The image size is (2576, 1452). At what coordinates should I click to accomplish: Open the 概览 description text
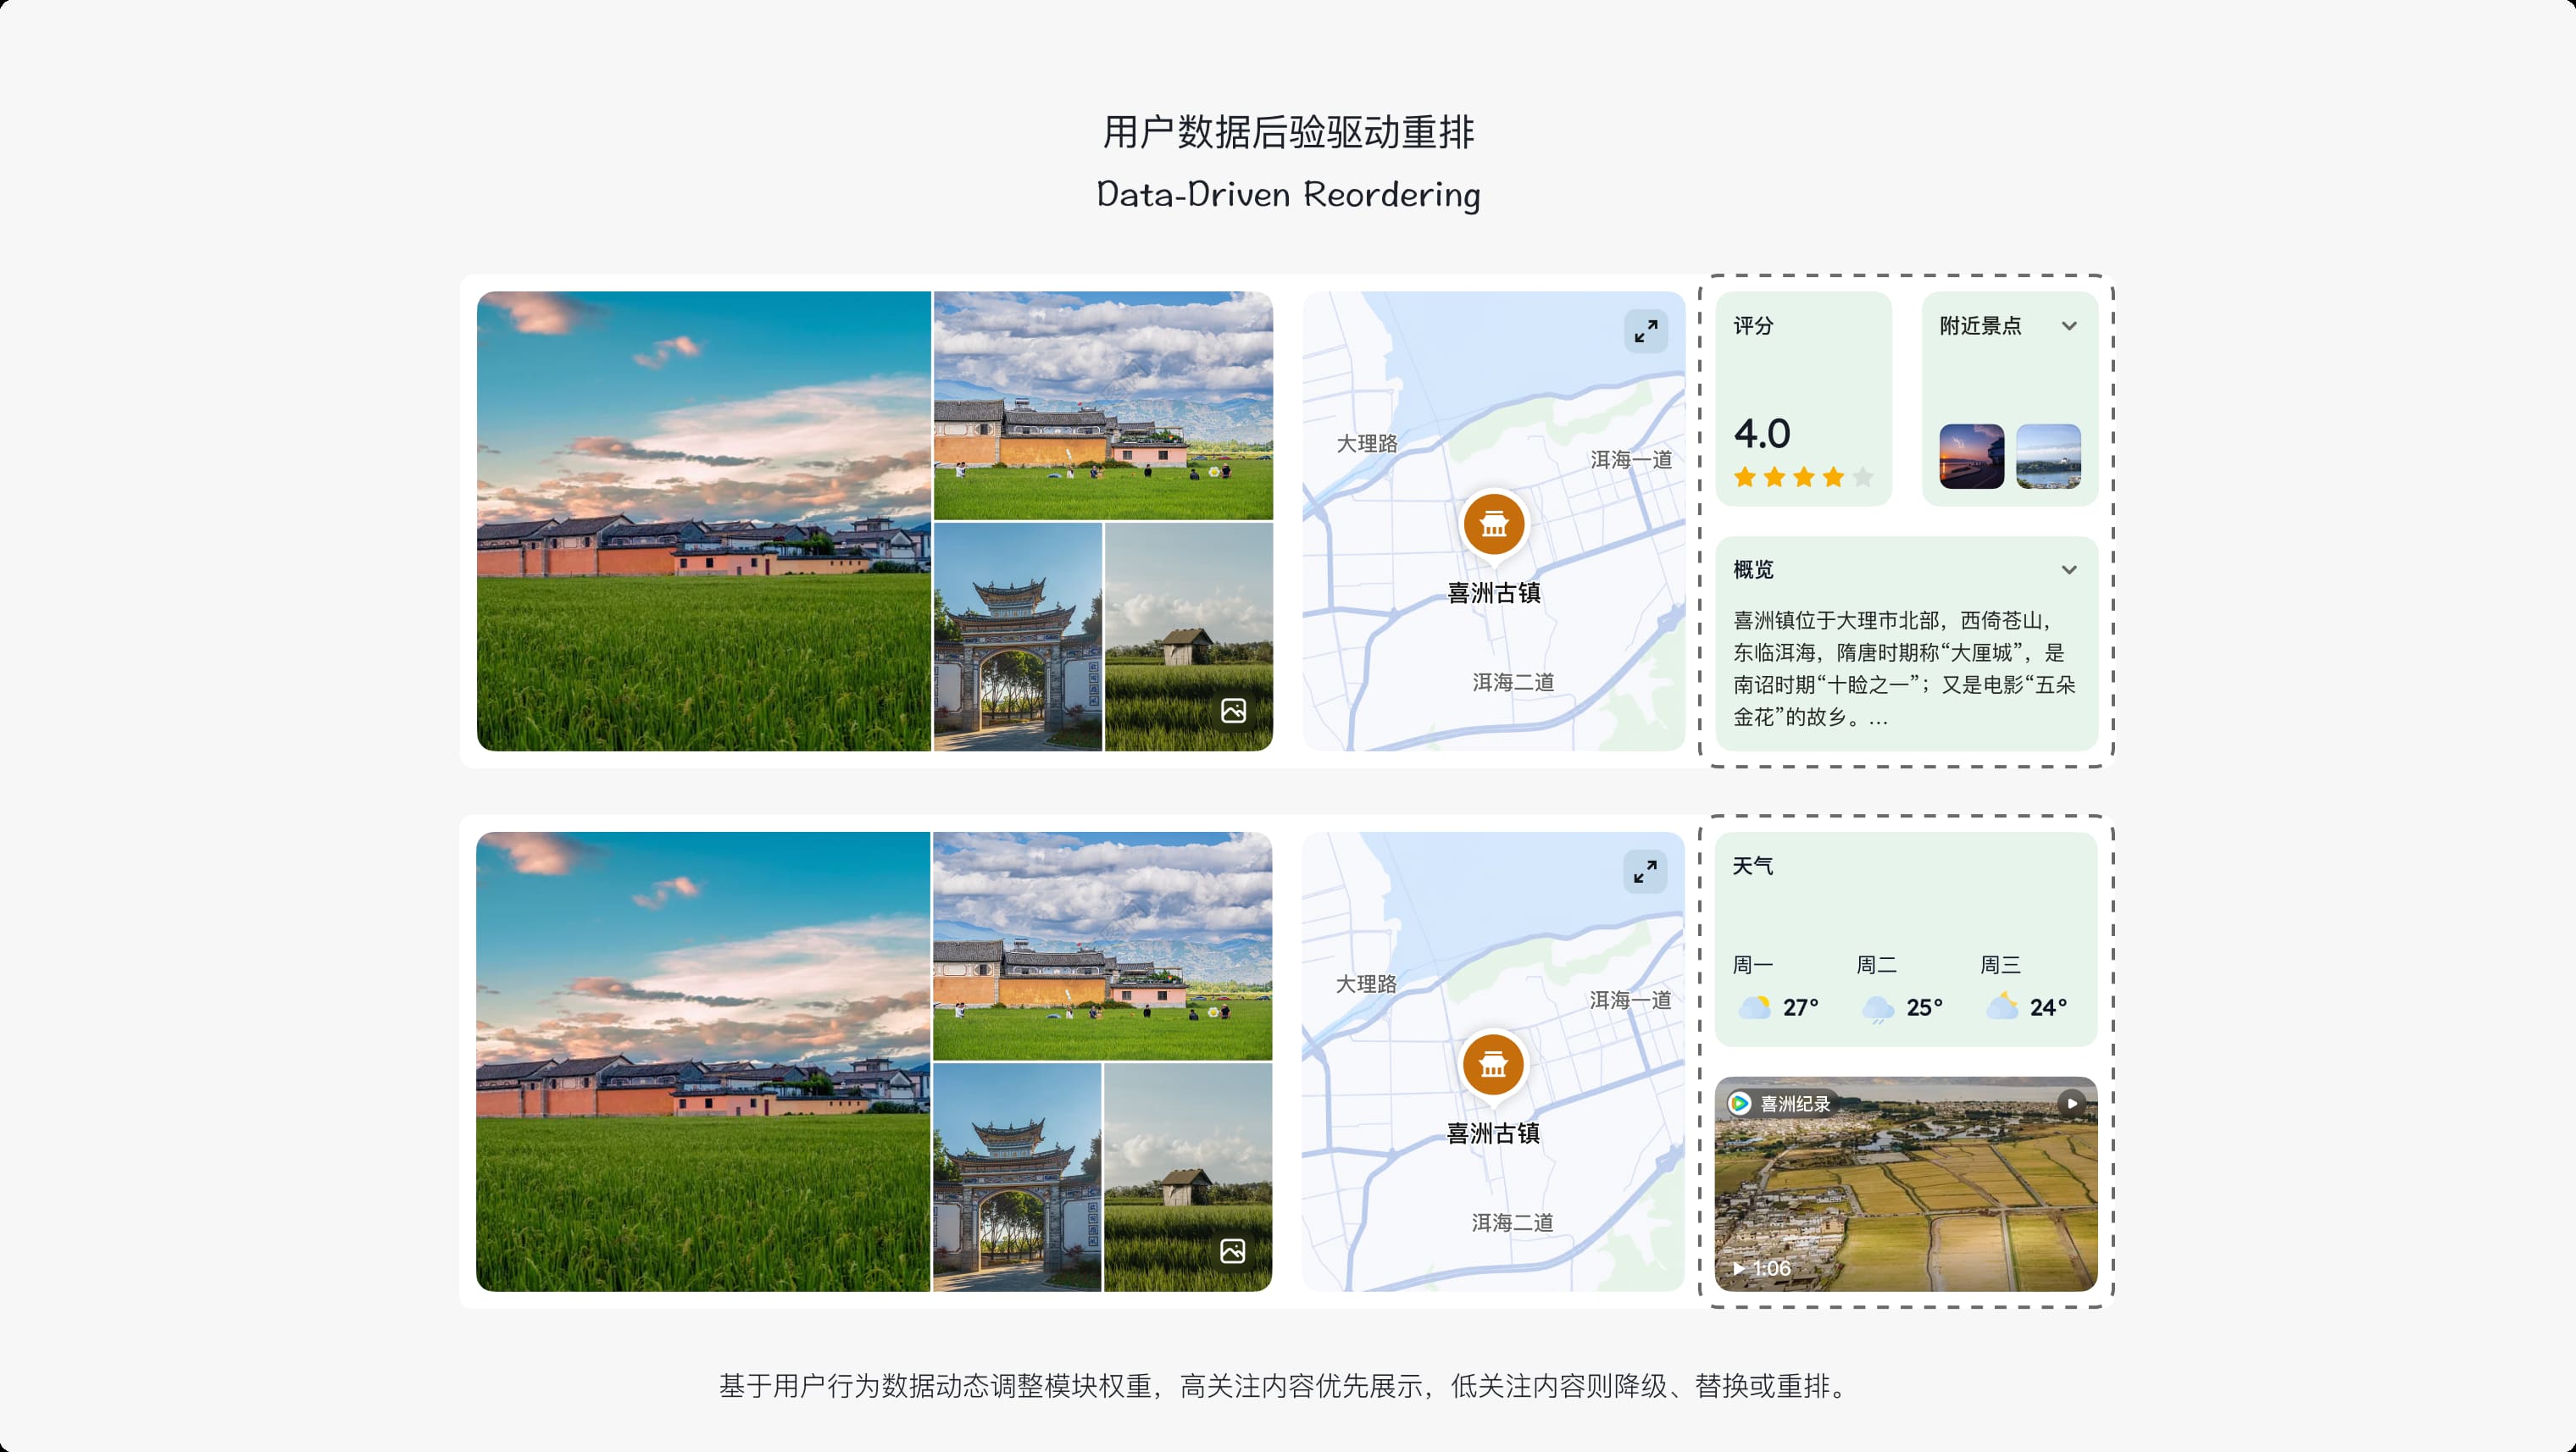pyautogui.click(x=1904, y=668)
